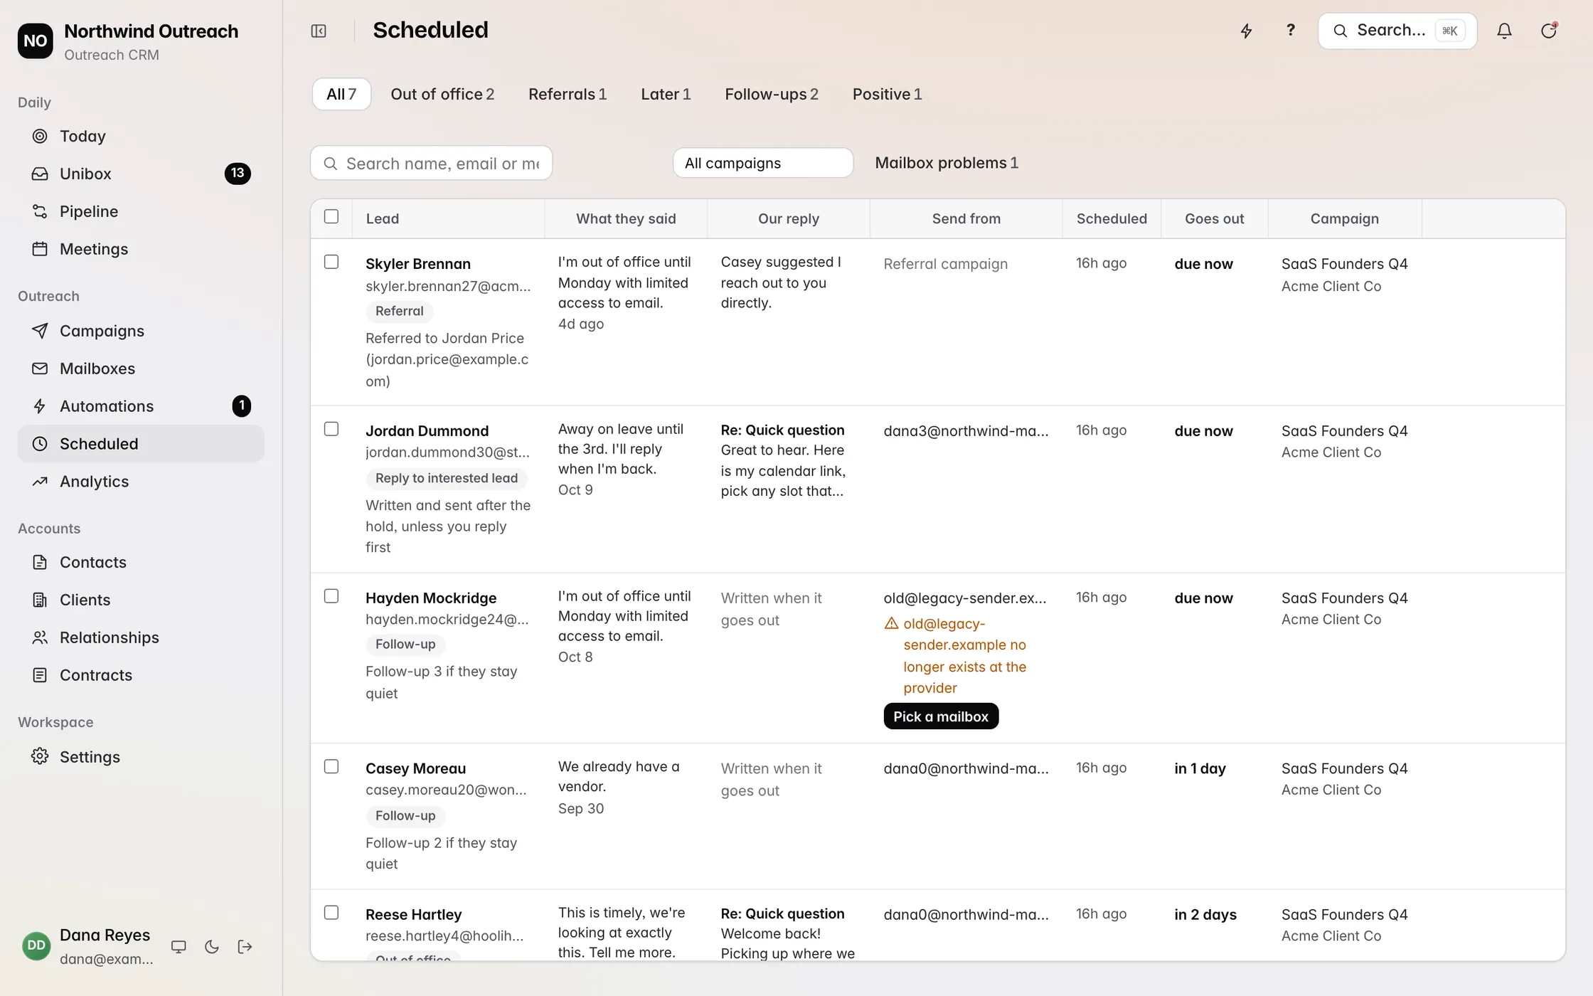The width and height of the screenshot is (1593, 996).
Task: Open workspace Settings
Action: click(x=141, y=757)
